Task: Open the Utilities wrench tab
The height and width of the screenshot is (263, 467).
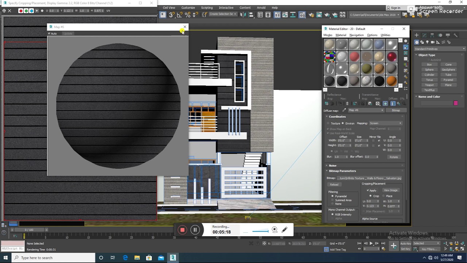Action: tap(455, 35)
